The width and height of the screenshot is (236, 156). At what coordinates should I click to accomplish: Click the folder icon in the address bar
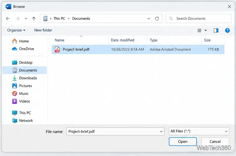[45, 19]
